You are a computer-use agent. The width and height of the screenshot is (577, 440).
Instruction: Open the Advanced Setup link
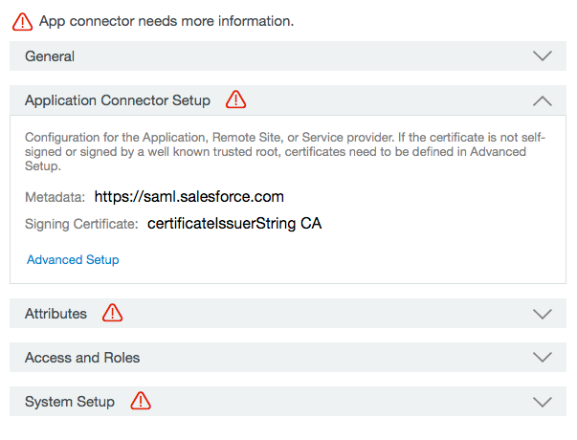click(x=73, y=260)
